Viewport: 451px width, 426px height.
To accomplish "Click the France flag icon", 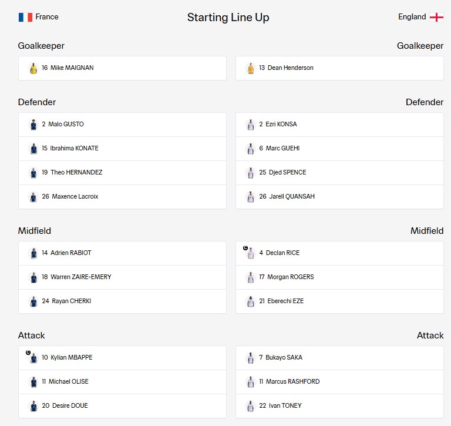I will point(25,17).
